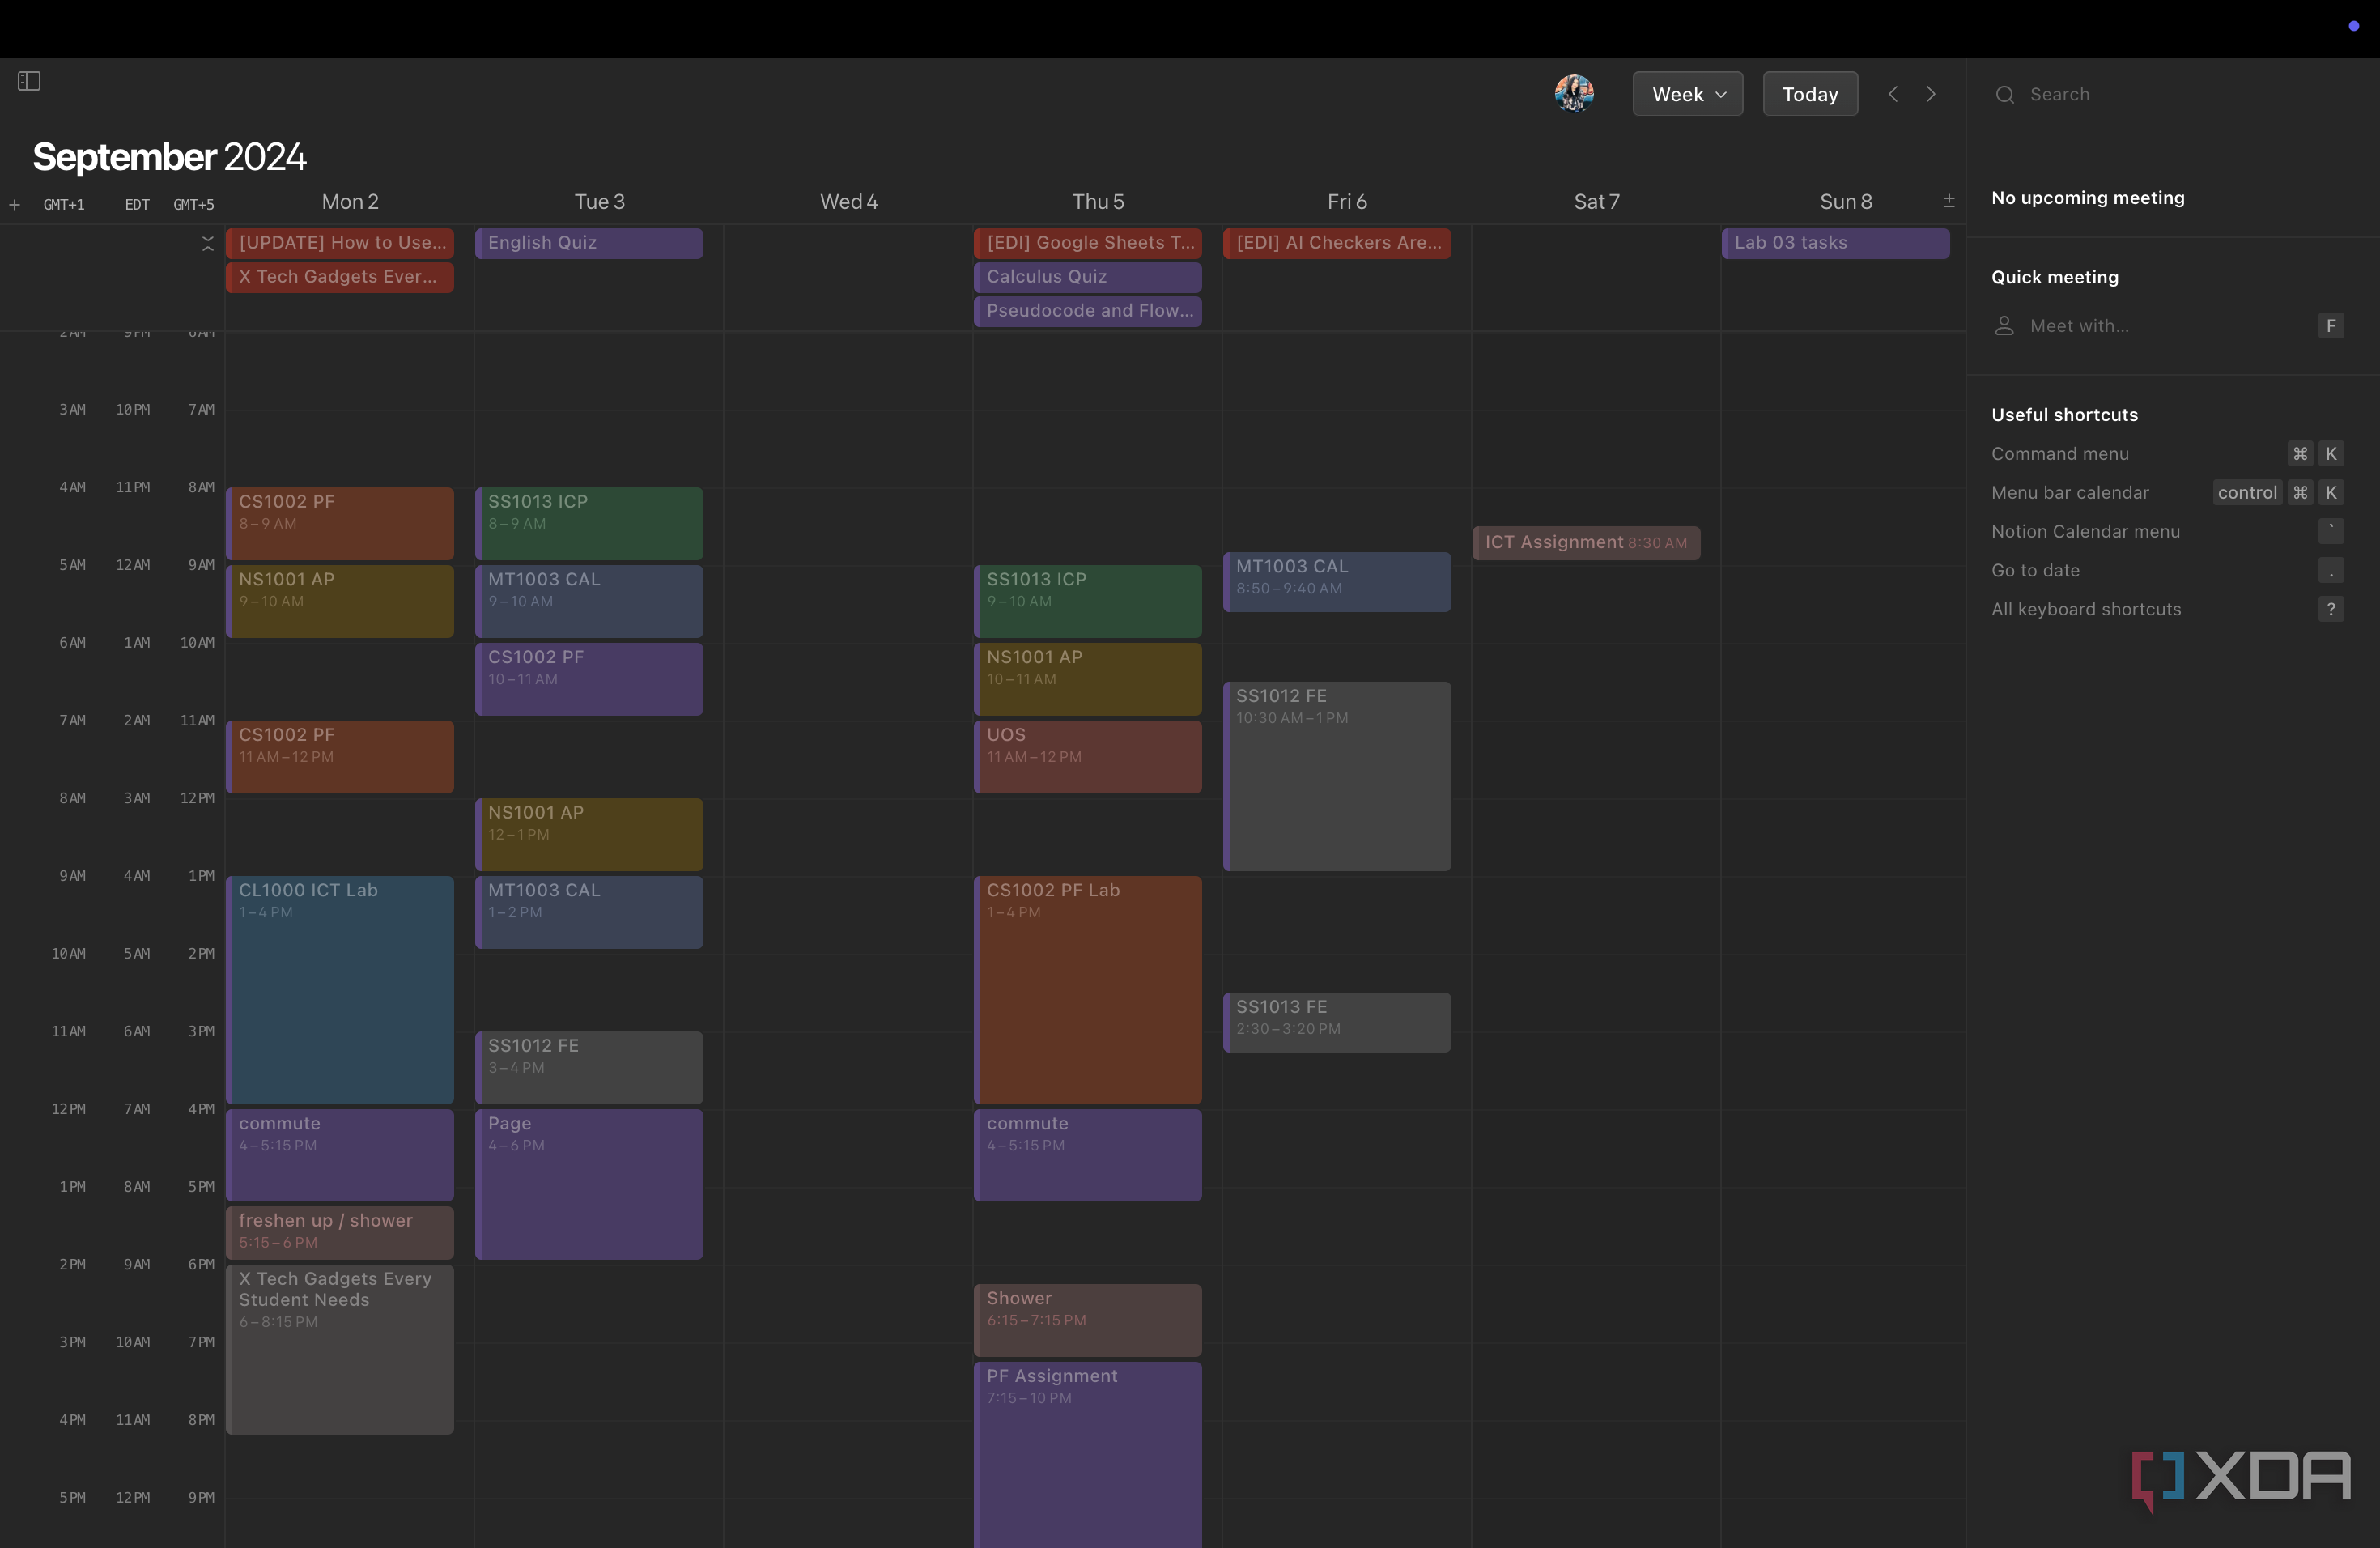The height and width of the screenshot is (1548, 2380).
Task: Click the EDT time zone label
Action: [x=137, y=205]
